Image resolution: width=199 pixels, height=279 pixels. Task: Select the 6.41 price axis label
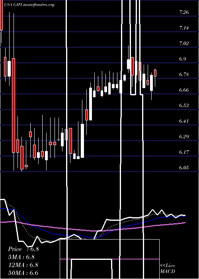[184, 121]
